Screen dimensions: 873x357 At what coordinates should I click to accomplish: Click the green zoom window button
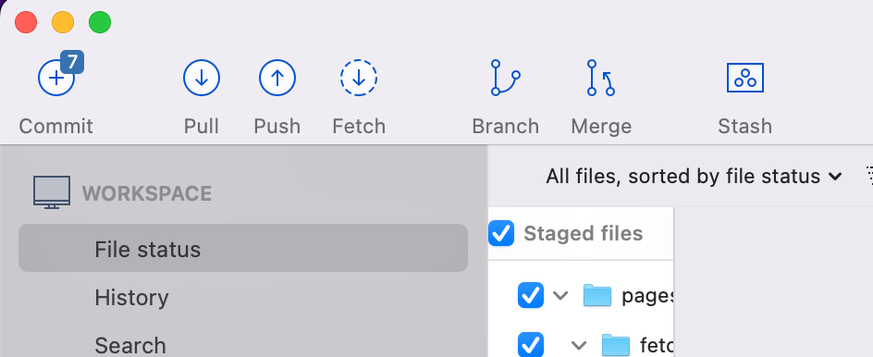coord(100,23)
